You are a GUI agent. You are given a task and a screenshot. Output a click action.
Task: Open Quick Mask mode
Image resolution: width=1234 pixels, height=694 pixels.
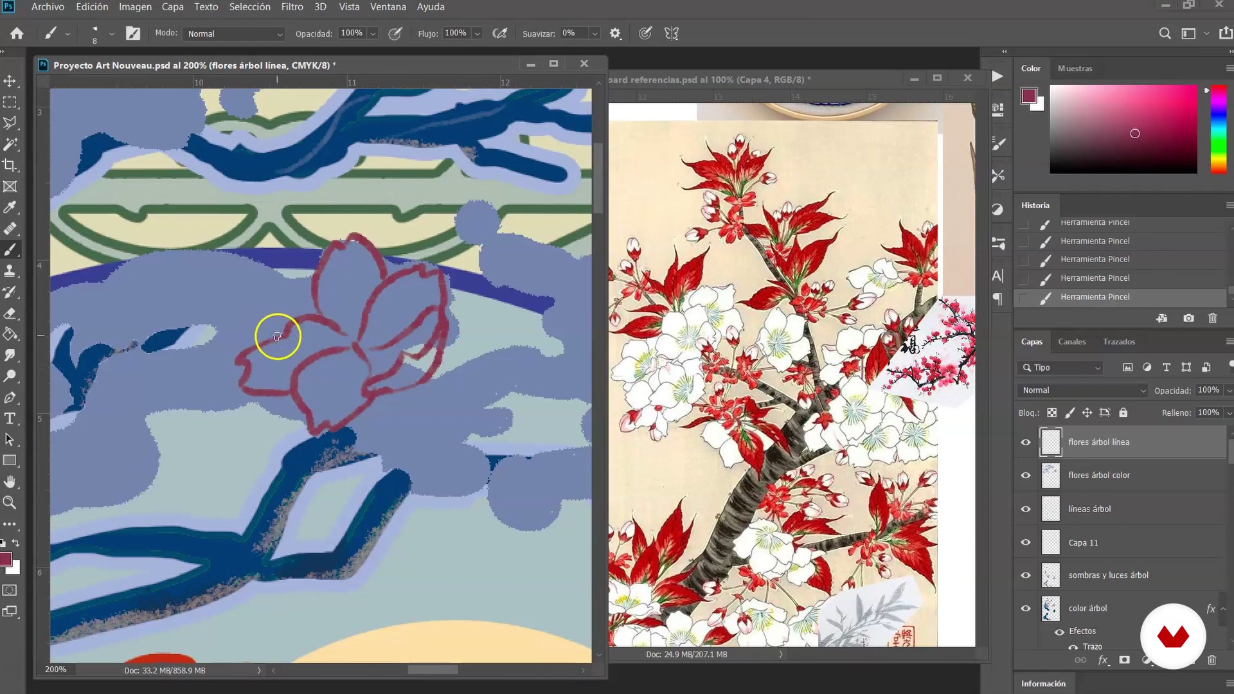(x=10, y=590)
